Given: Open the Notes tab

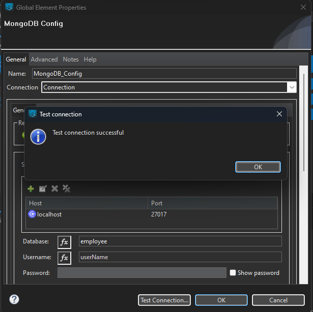Looking at the screenshot, I should coord(71,59).
